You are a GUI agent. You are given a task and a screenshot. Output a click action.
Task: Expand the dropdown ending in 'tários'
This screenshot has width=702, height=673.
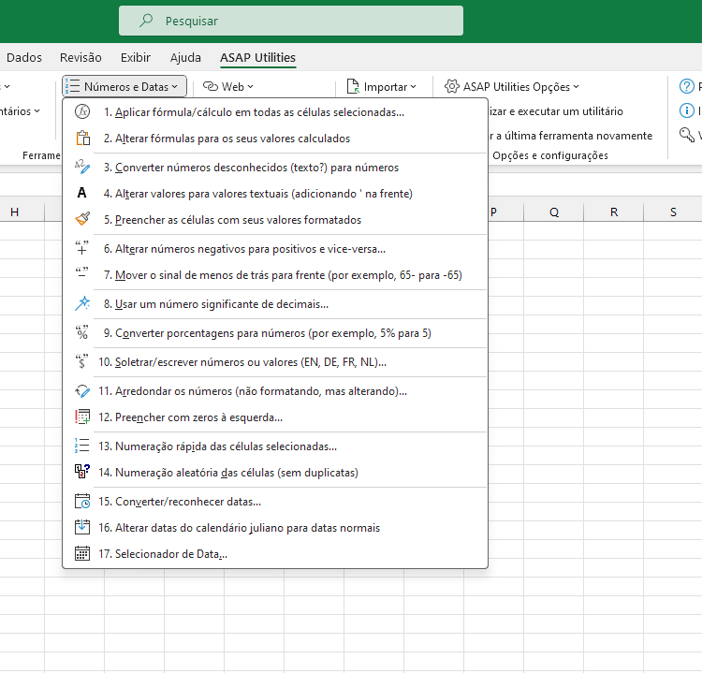point(20,111)
